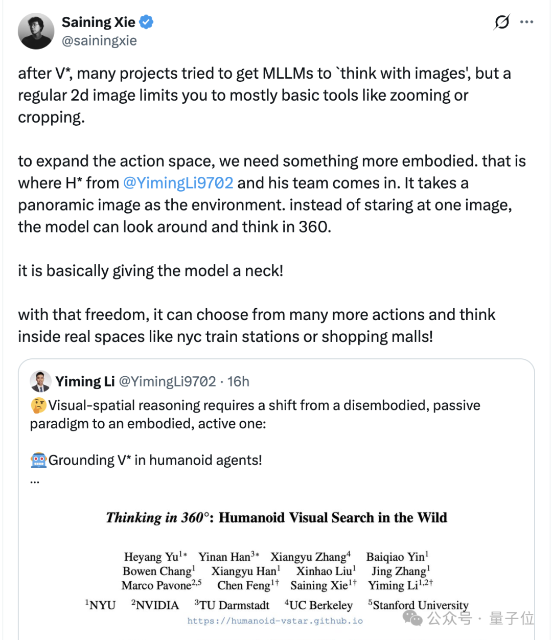Click Yiming Li's name in quoted tweet

coord(85,381)
